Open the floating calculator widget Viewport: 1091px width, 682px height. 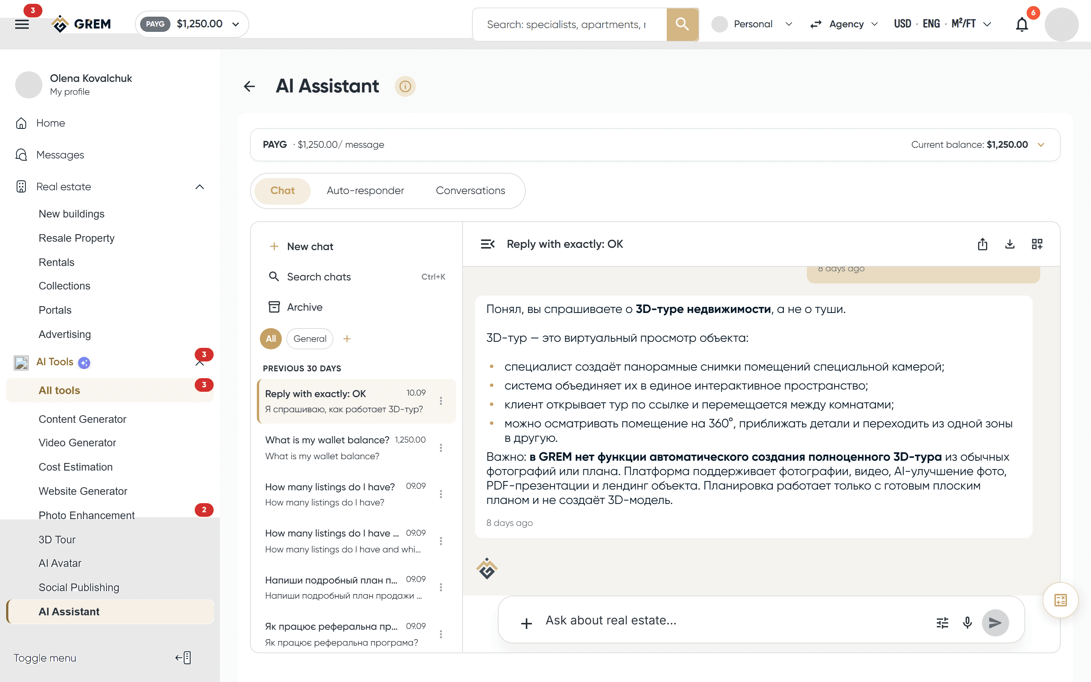tap(1060, 600)
